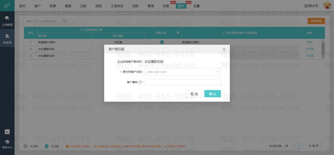Image resolution: width=334 pixels, height=155 pixels.
Task: Open the terminal icon in sidebar
Action: click(x=7, y=132)
